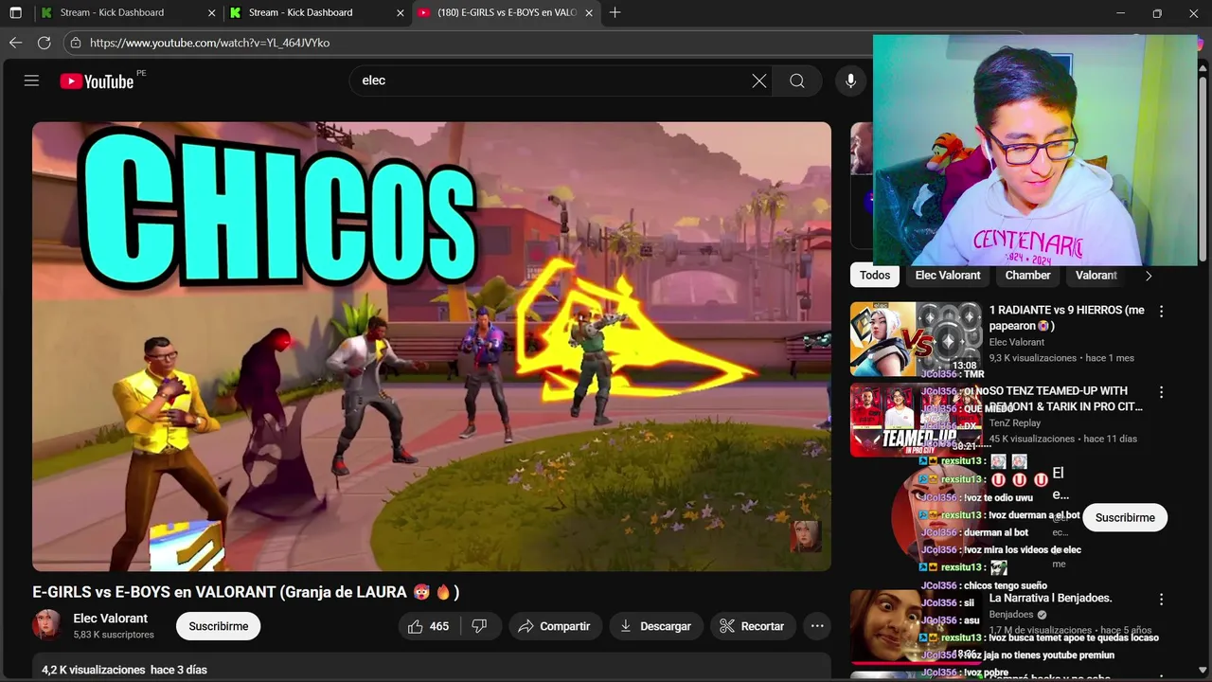The height and width of the screenshot is (682, 1212).
Task: Open the YouTube guide hamburger menu
Action: [x=31, y=81]
